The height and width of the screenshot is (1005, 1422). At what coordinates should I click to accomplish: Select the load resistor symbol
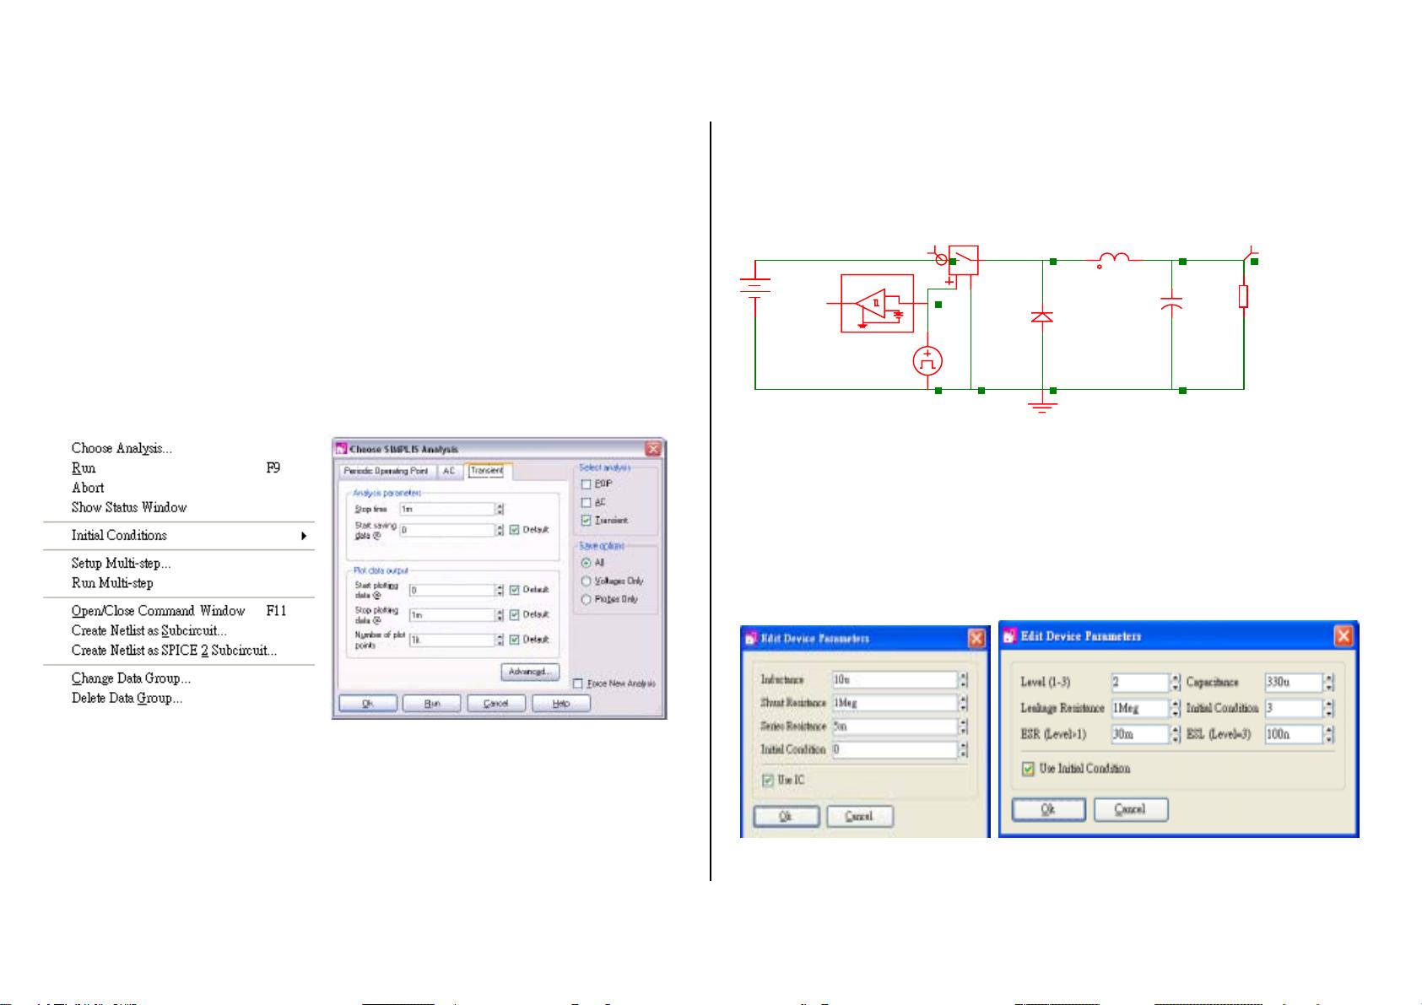(x=1243, y=296)
